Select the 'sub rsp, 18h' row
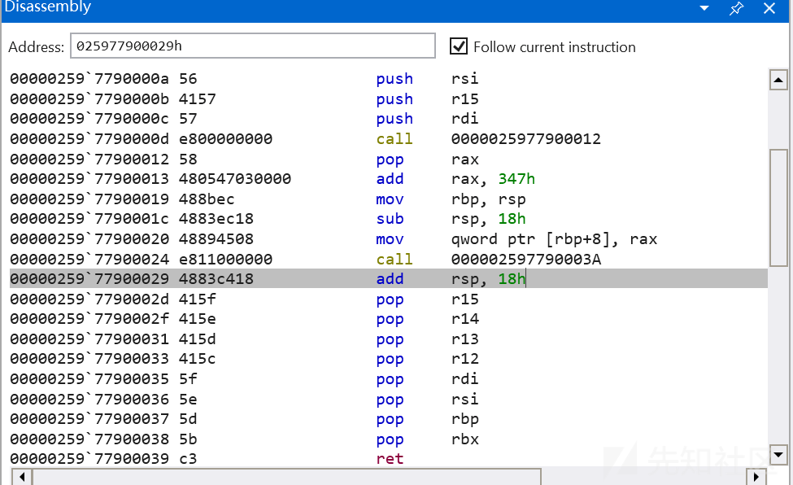Screen dimensions: 793x485 tap(389, 219)
